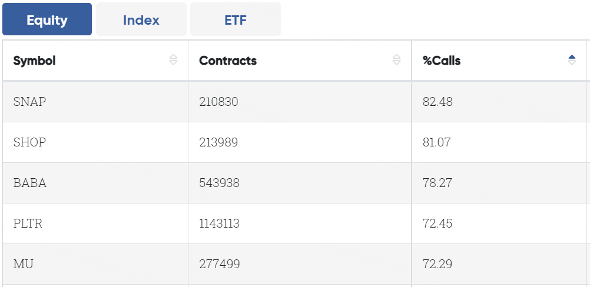
Task: Click the SNAP symbol cell
Action: [29, 102]
